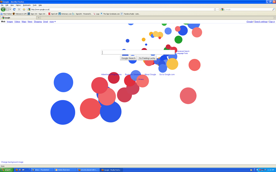Open the Help menu
Image resolution: width=276 pixels, height=172 pixels.
pyautogui.click(x=40, y=5)
